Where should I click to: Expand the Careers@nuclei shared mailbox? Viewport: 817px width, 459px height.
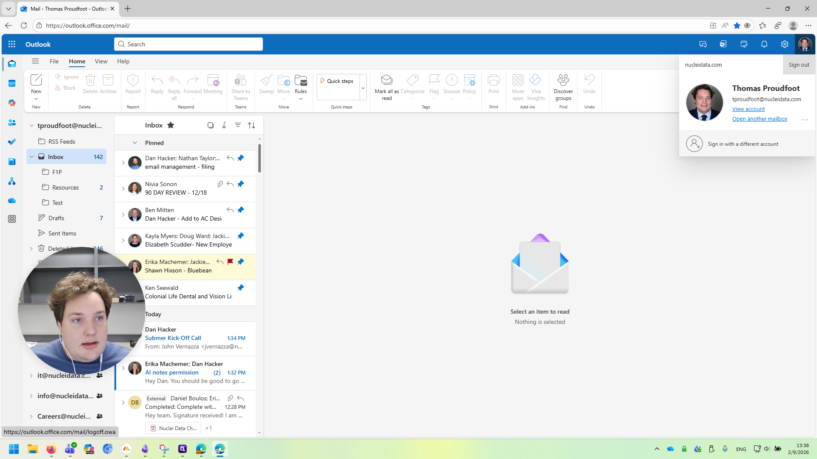tap(31, 416)
